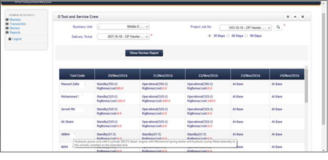This screenshot has width=328, height=160.
Task: Click the briefcase icon next to Transaction
Action: [x=7, y=24]
